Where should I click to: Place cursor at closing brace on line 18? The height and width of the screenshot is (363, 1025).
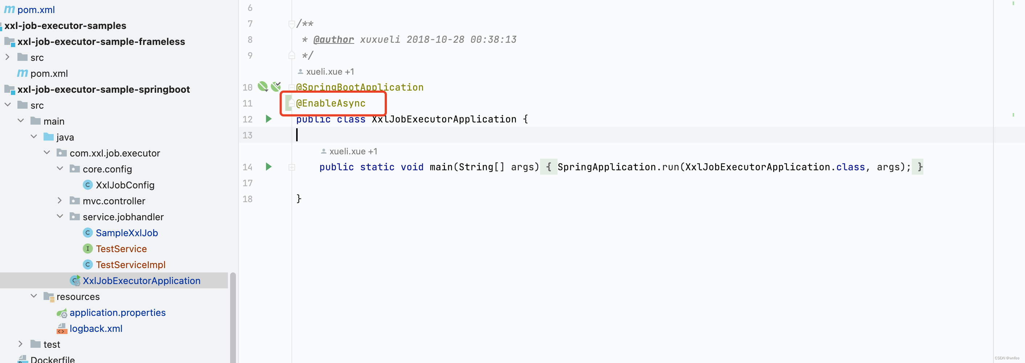point(299,199)
